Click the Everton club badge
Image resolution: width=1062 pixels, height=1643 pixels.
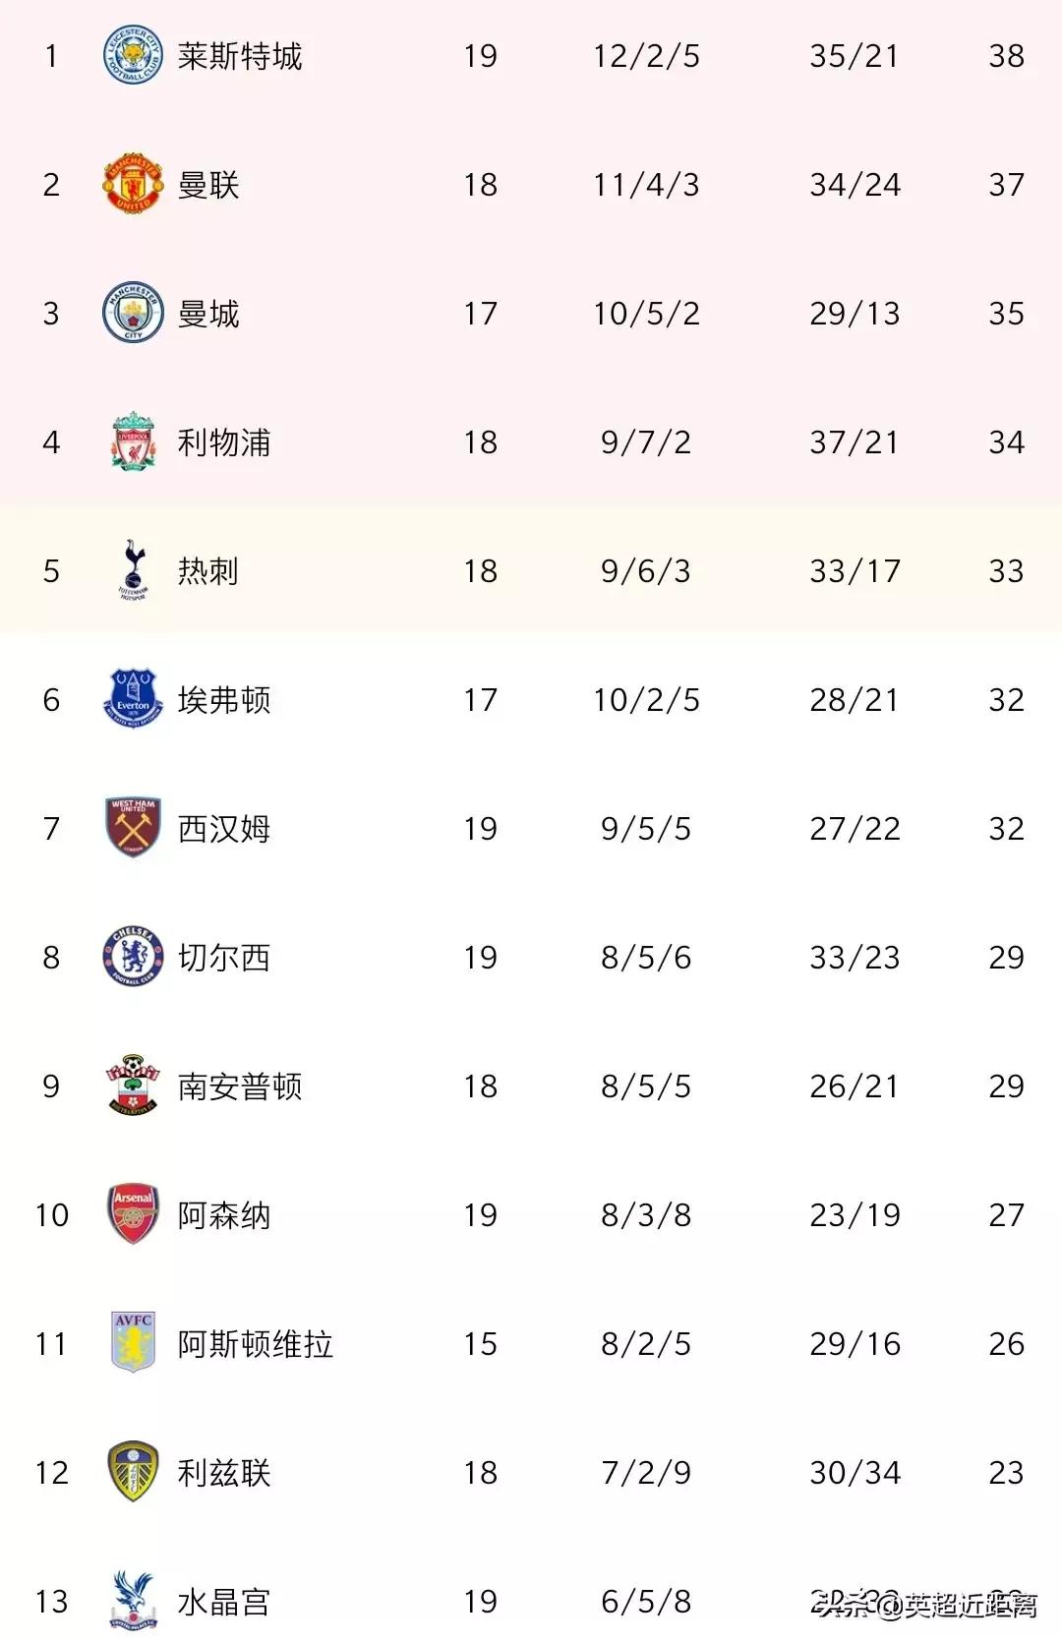[133, 699]
